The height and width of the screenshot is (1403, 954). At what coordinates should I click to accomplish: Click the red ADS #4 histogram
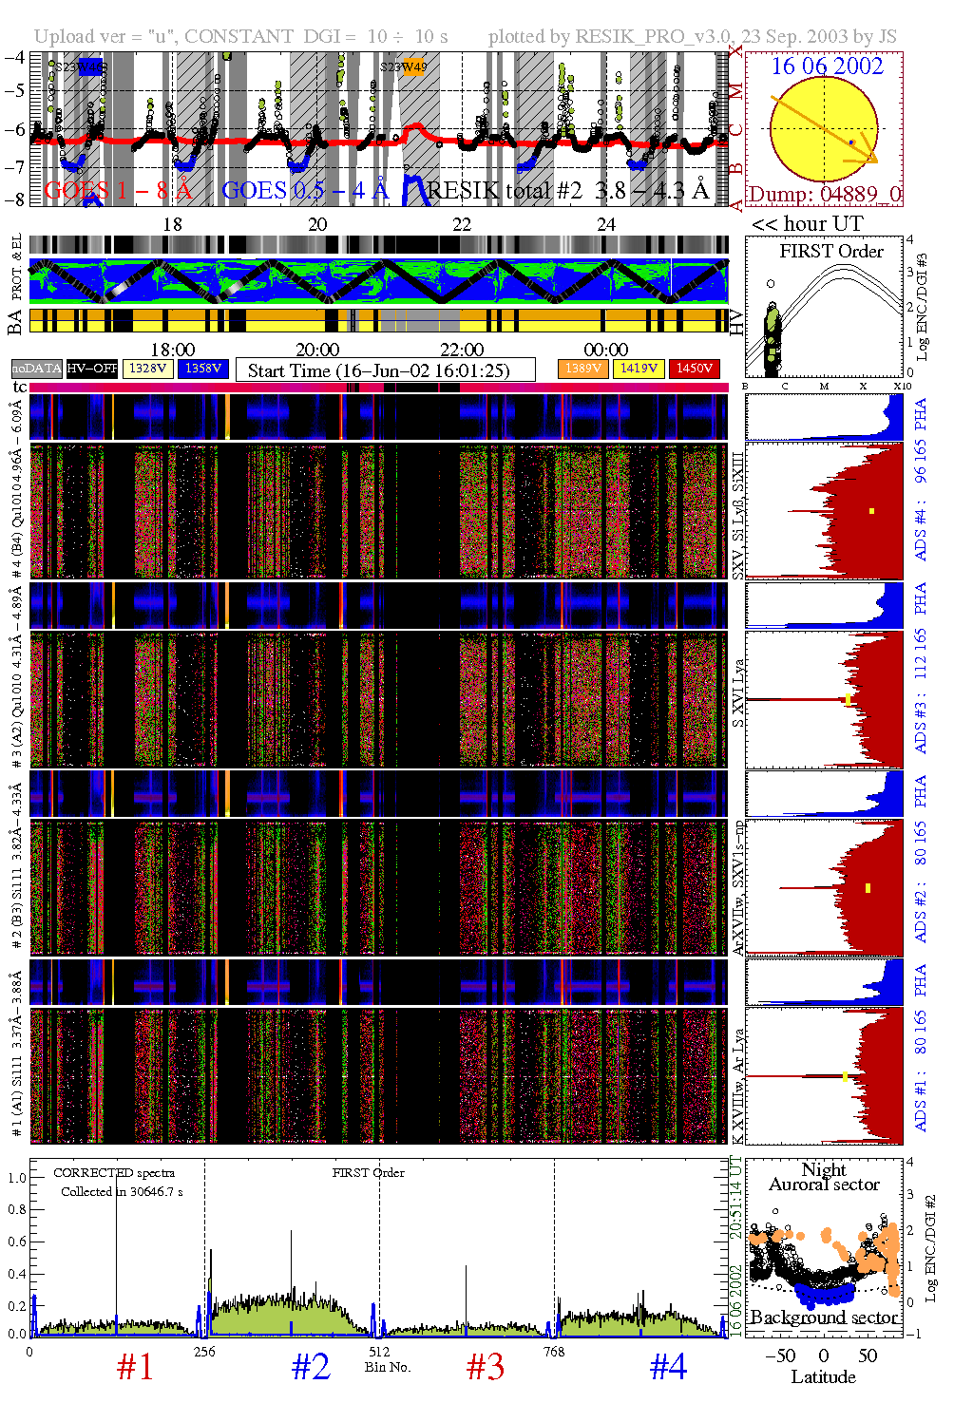824,510
